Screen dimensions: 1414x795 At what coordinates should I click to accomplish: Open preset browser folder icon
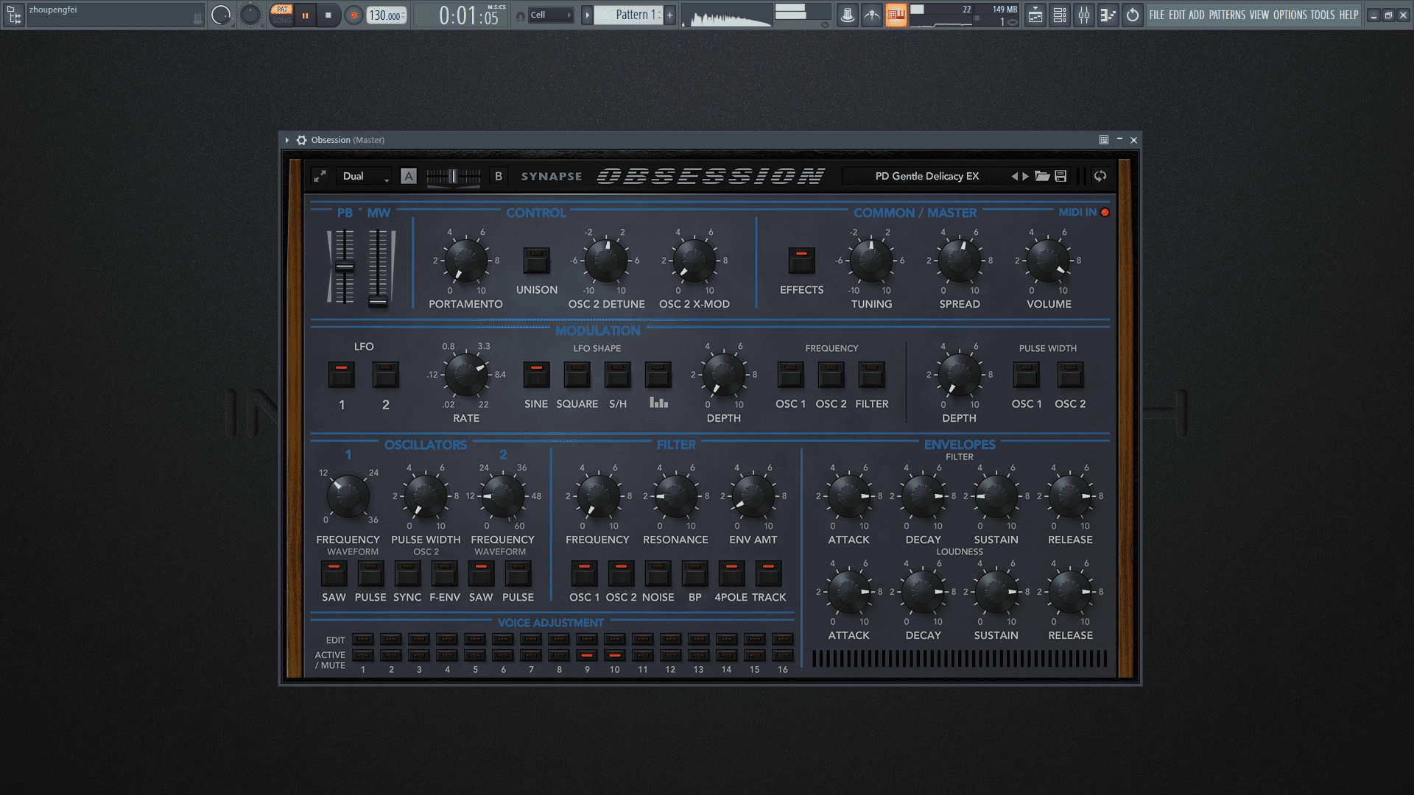point(1042,176)
